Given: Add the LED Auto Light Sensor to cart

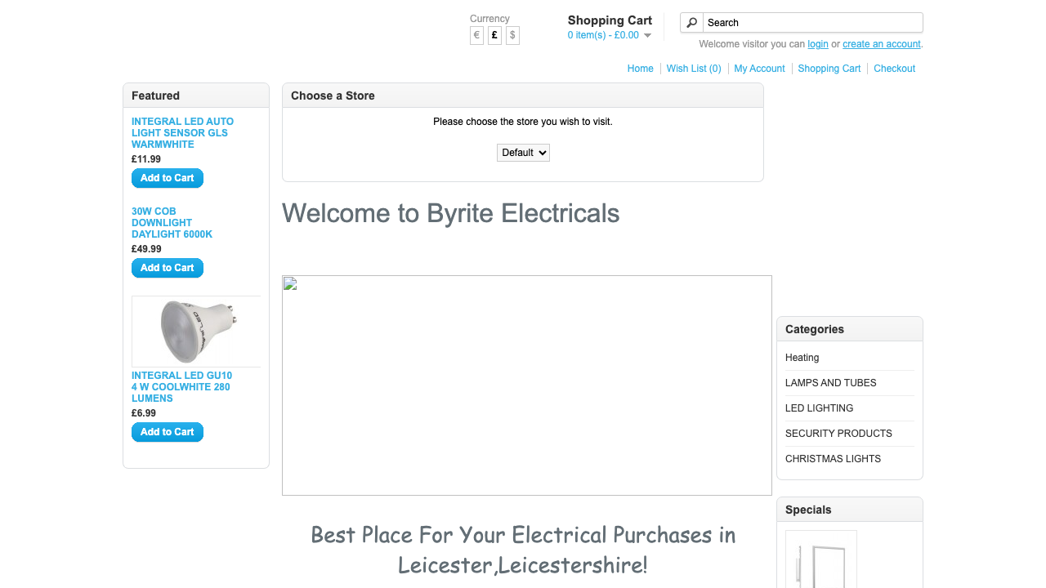Looking at the screenshot, I should (x=167, y=178).
